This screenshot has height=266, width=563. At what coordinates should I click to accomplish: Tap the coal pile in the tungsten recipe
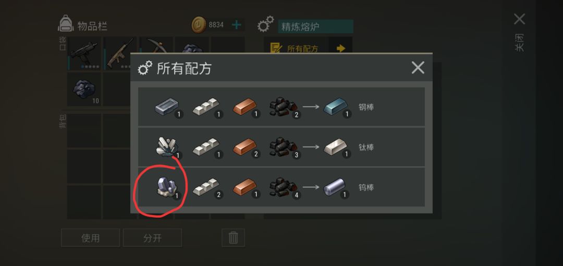tap(283, 187)
